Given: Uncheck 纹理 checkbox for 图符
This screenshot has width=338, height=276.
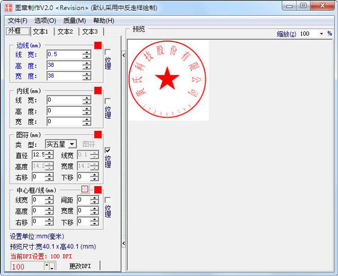Looking at the screenshot, I should 108,151.
